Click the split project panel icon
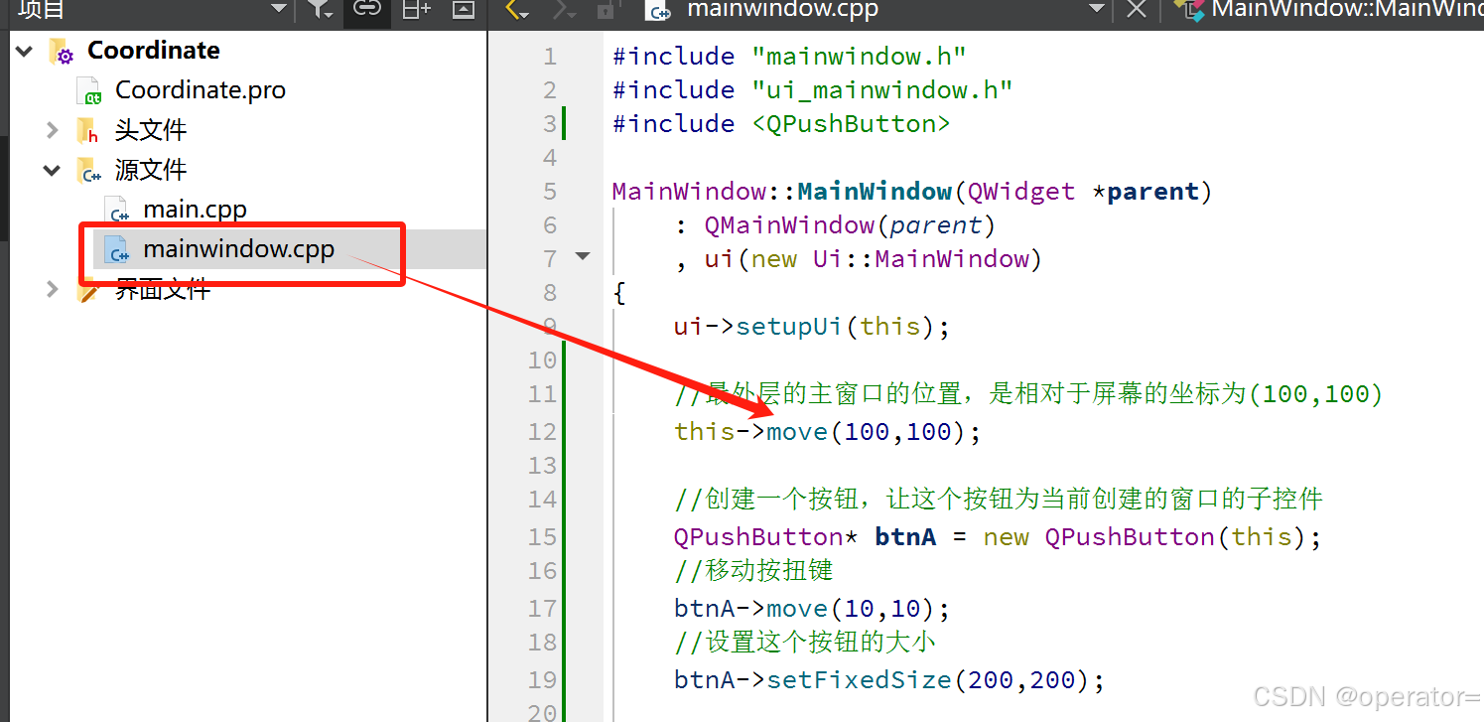 pos(416,9)
